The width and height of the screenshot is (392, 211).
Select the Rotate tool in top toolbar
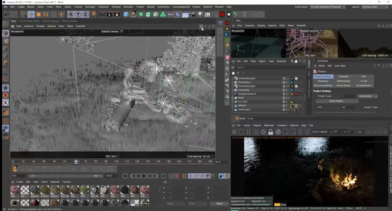tap(46, 14)
